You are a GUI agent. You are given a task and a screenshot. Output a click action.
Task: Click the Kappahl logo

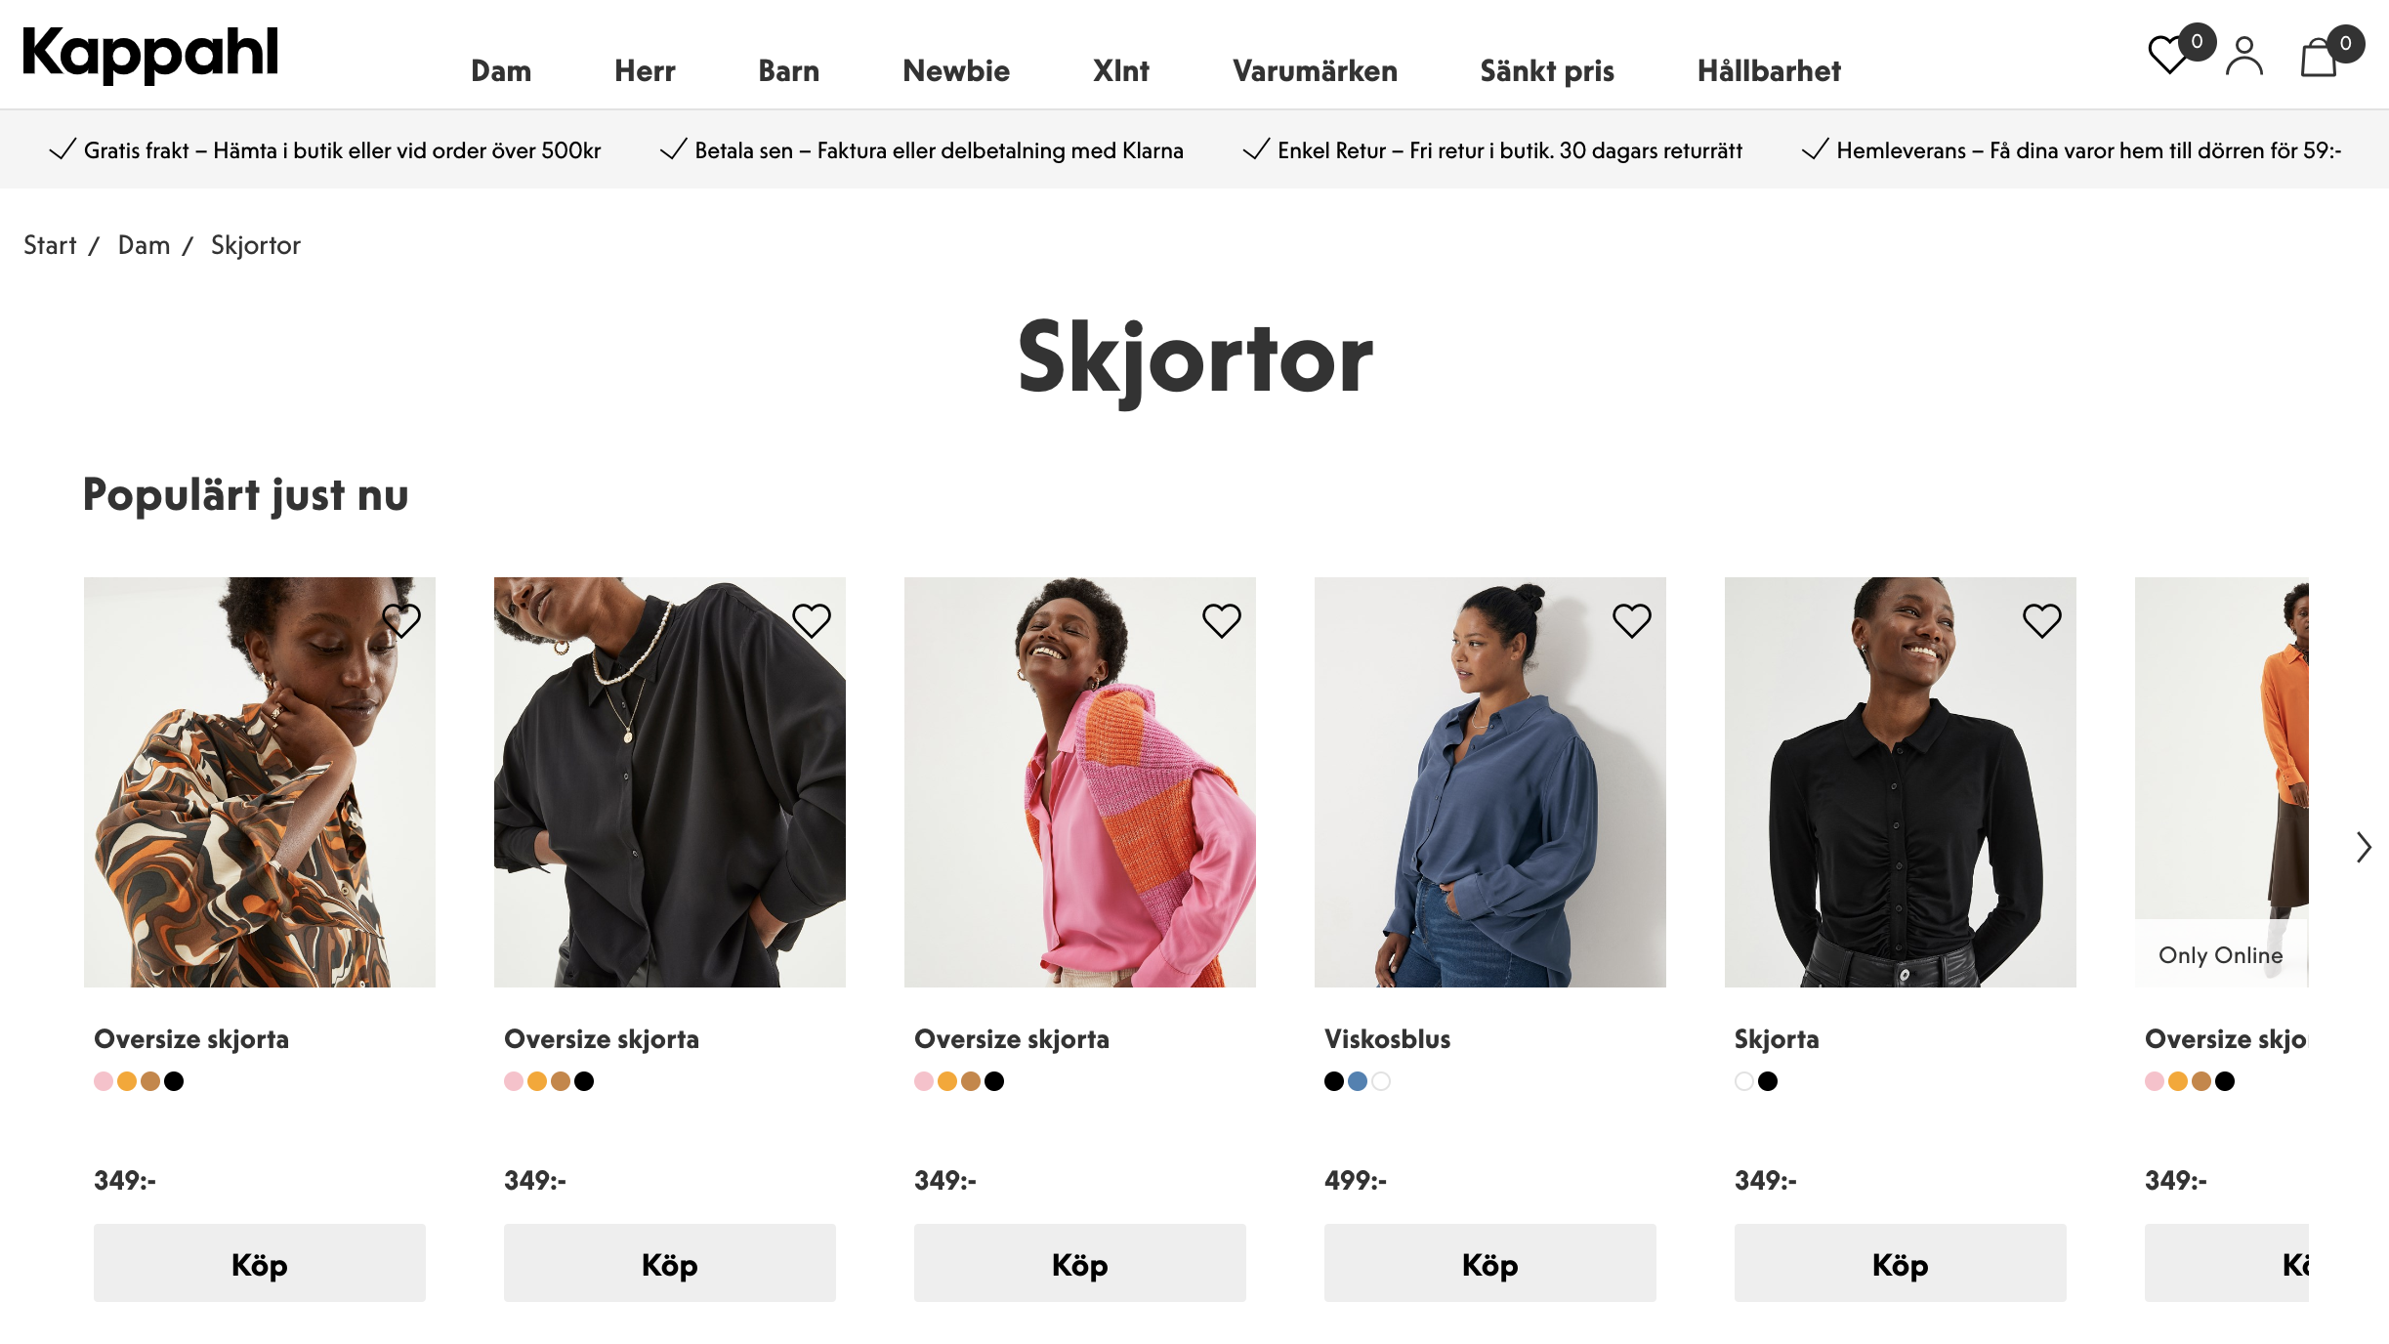tap(150, 55)
